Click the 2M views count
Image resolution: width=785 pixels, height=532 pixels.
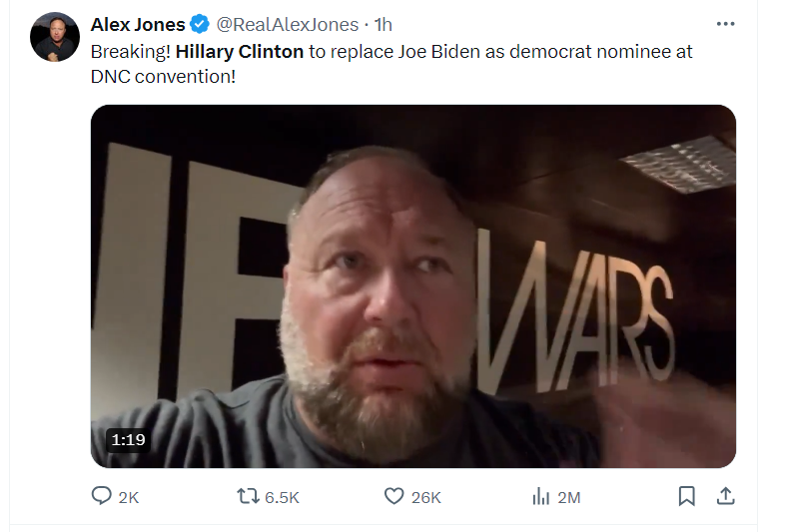pyautogui.click(x=568, y=497)
